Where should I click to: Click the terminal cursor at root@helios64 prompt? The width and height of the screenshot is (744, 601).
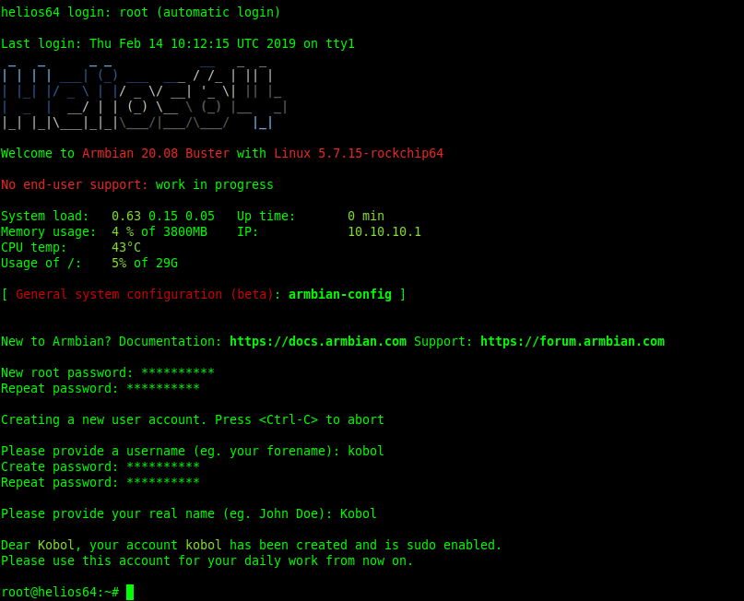click(130, 592)
